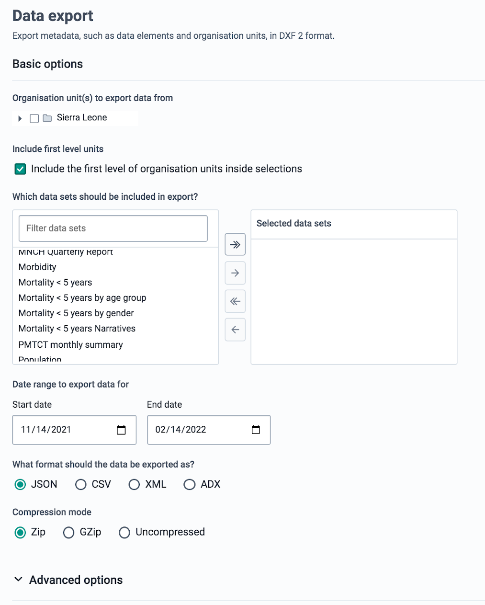Choose the ADX export format
Screen dimensions: 485x605
click(190, 485)
